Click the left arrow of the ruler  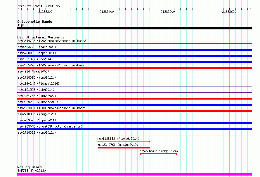[x=18, y=9]
